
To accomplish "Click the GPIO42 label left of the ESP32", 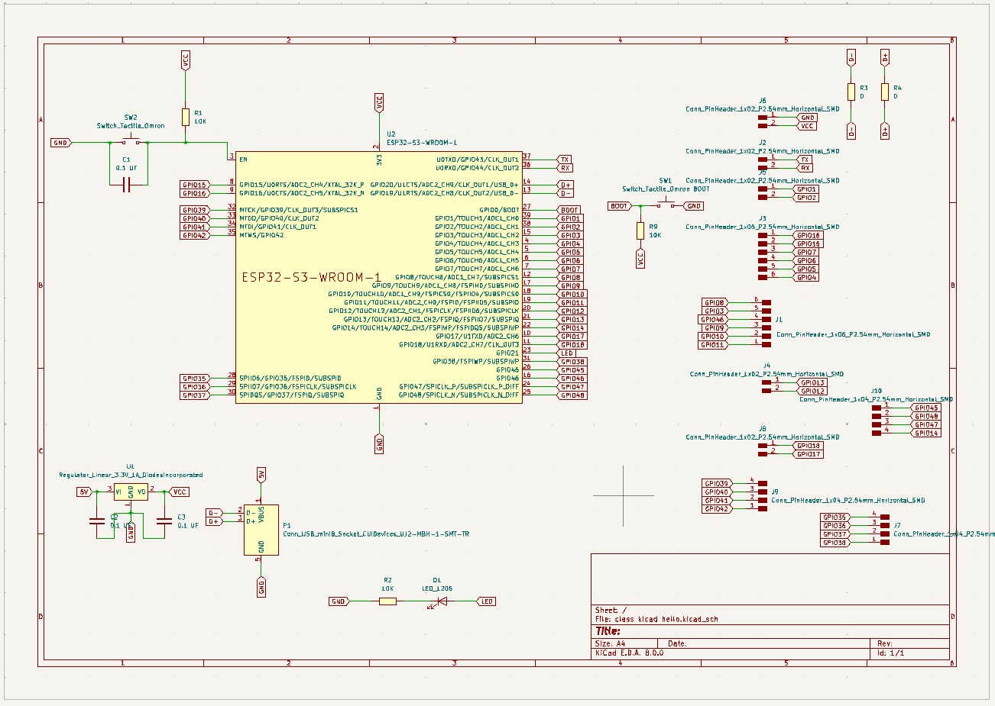I will (x=194, y=235).
